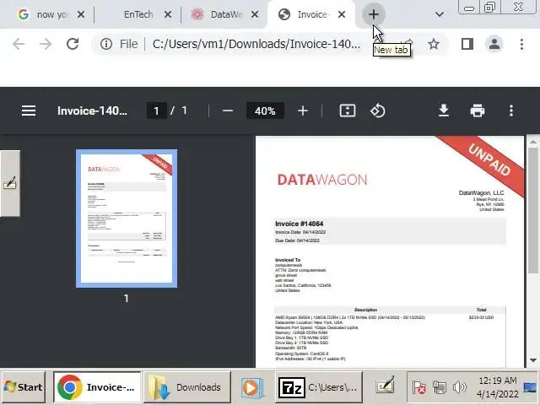This screenshot has height=405, width=540.
Task: Download the invoice PDF
Action: (444, 111)
